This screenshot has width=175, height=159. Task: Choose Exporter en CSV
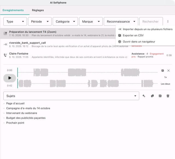[145, 35]
